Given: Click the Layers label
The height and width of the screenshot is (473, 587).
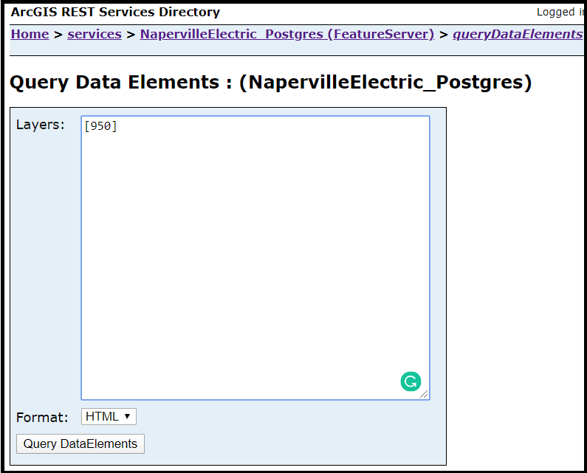Looking at the screenshot, I should 41,125.
